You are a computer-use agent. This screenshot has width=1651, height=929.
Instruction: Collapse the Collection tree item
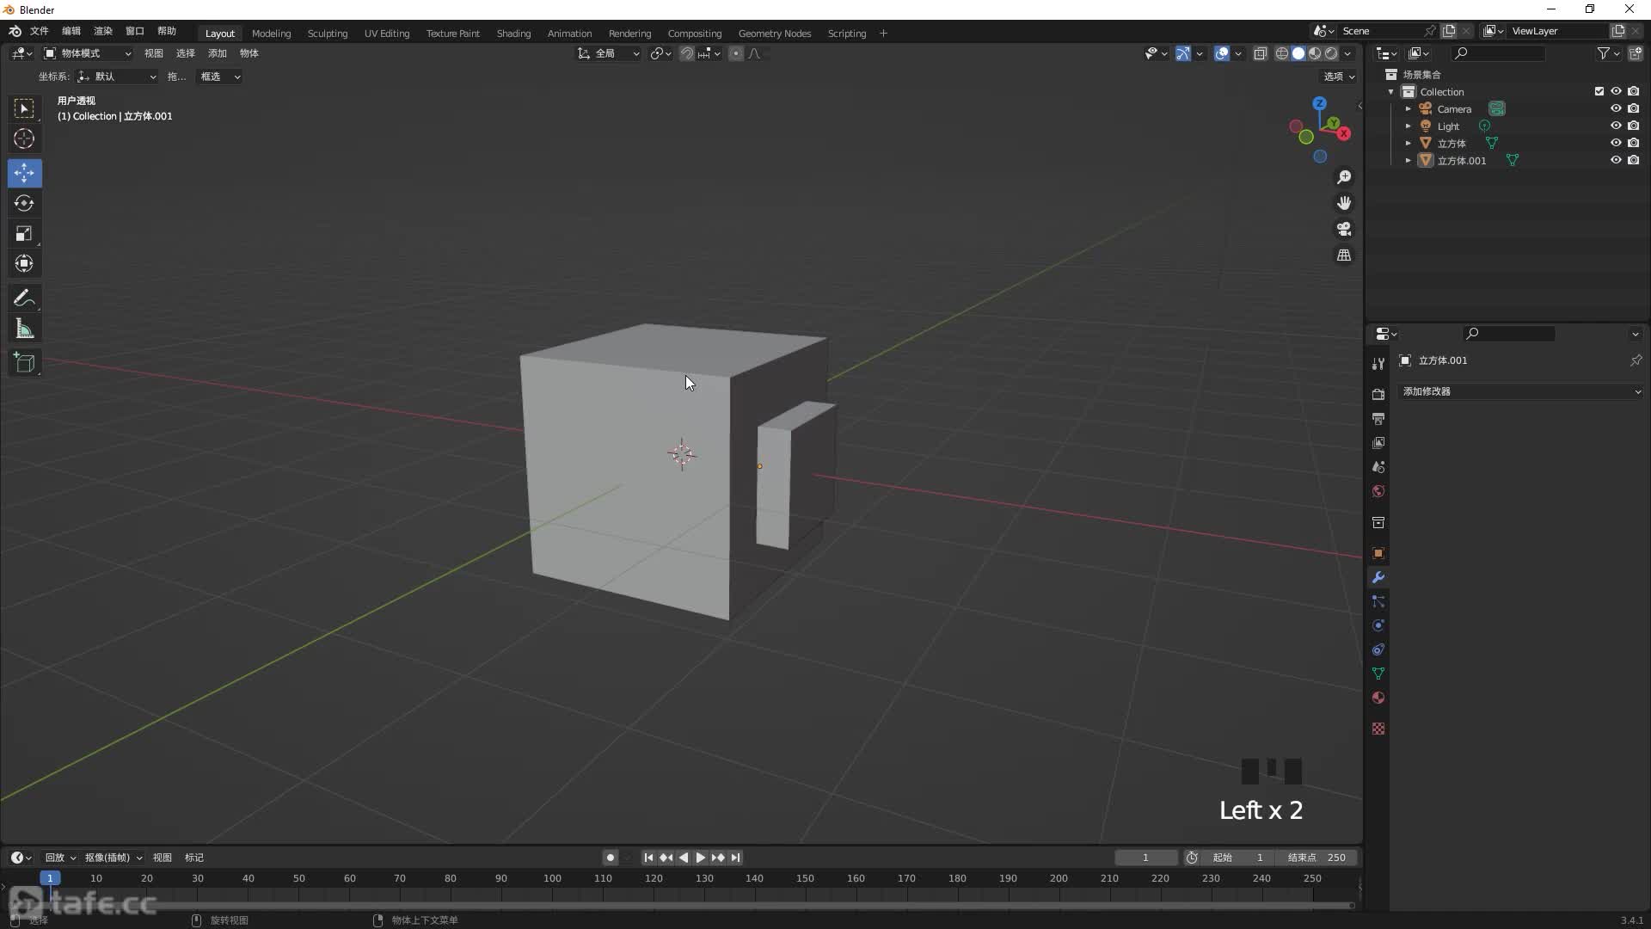click(x=1390, y=92)
